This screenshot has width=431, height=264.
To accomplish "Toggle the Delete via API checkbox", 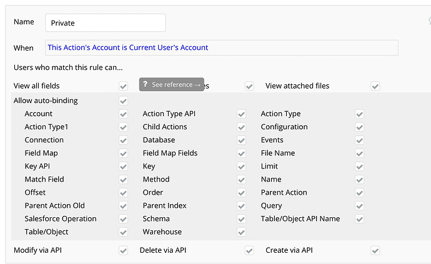I will point(249,250).
